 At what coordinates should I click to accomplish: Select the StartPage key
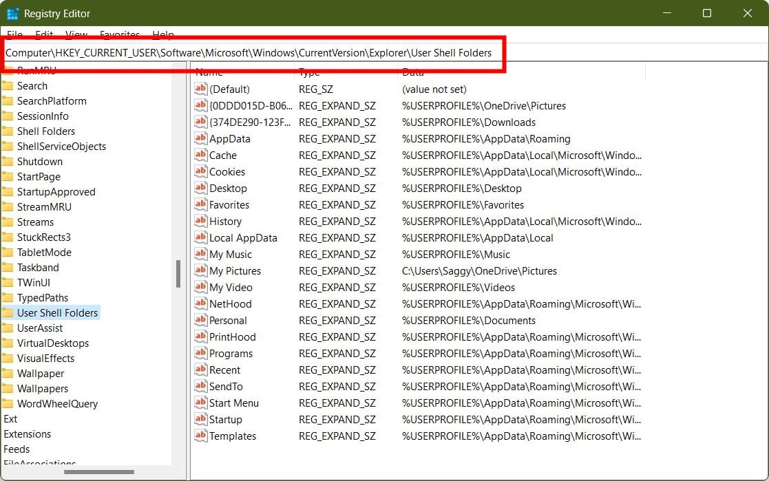pos(39,177)
